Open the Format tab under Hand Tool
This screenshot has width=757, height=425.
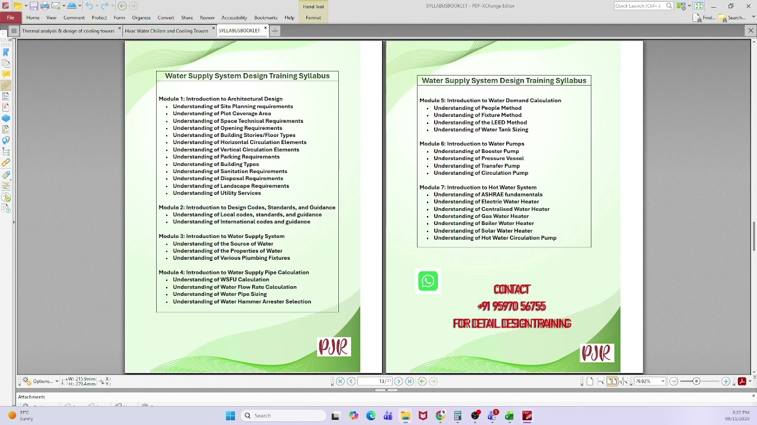313,18
